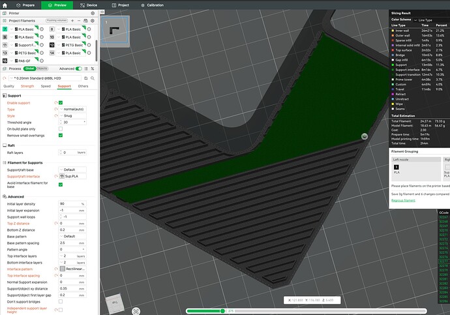Uncheck Remove small overhangs
This screenshot has height=315, width=450.
(x=61, y=136)
